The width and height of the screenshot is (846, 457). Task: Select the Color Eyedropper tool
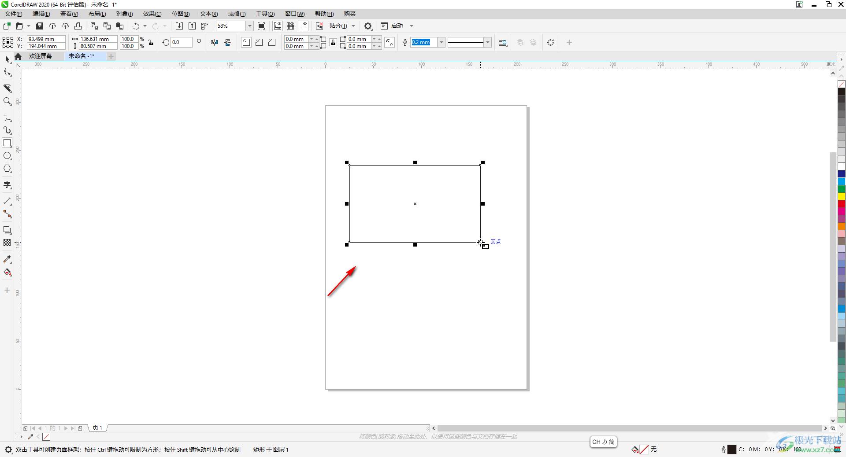coord(7,259)
